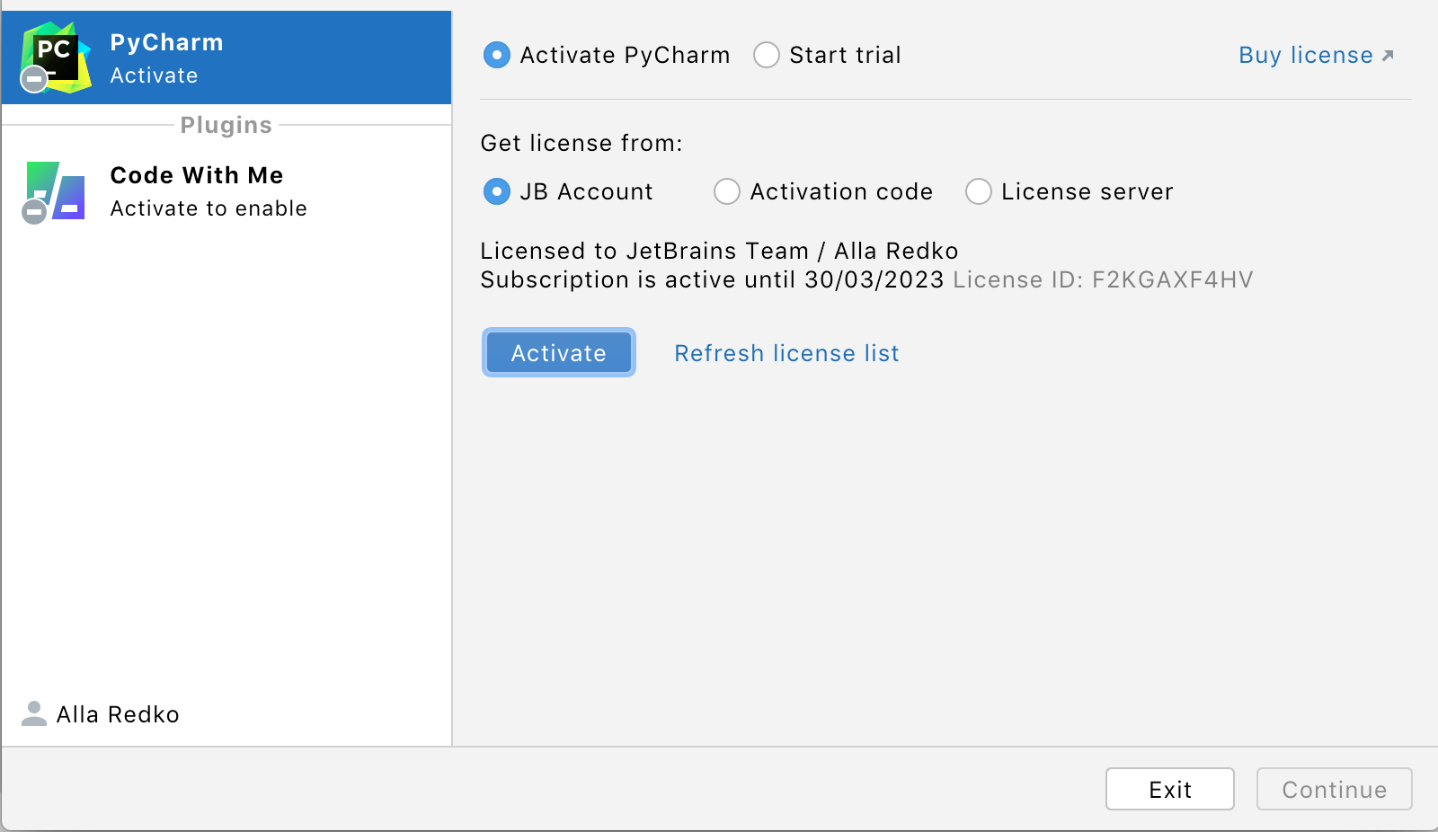The height and width of the screenshot is (832, 1438).
Task: Click the external link arrow next to Buy license
Action: pyautogui.click(x=1388, y=54)
